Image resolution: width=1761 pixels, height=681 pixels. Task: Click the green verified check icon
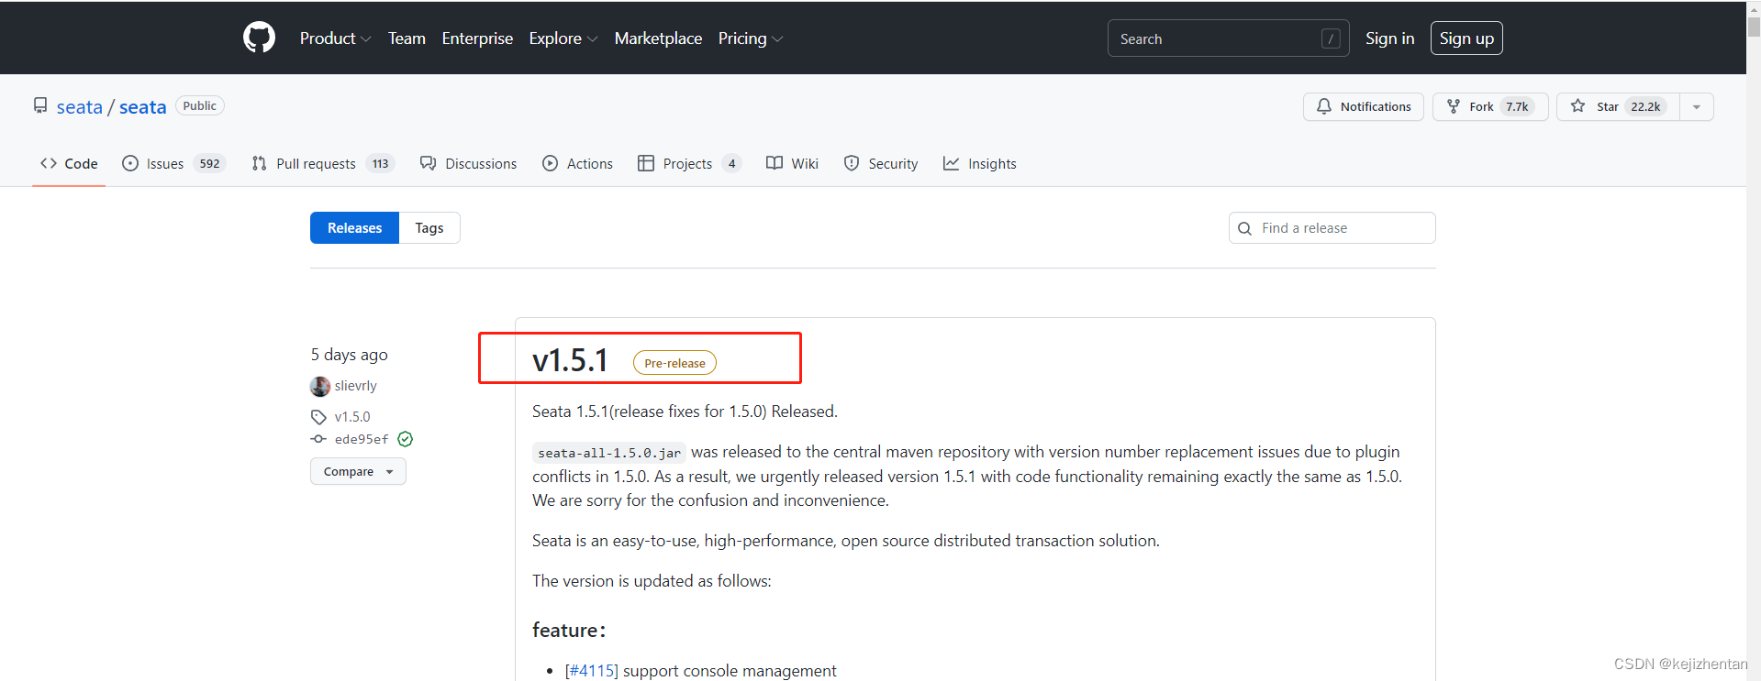coord(406,439)
